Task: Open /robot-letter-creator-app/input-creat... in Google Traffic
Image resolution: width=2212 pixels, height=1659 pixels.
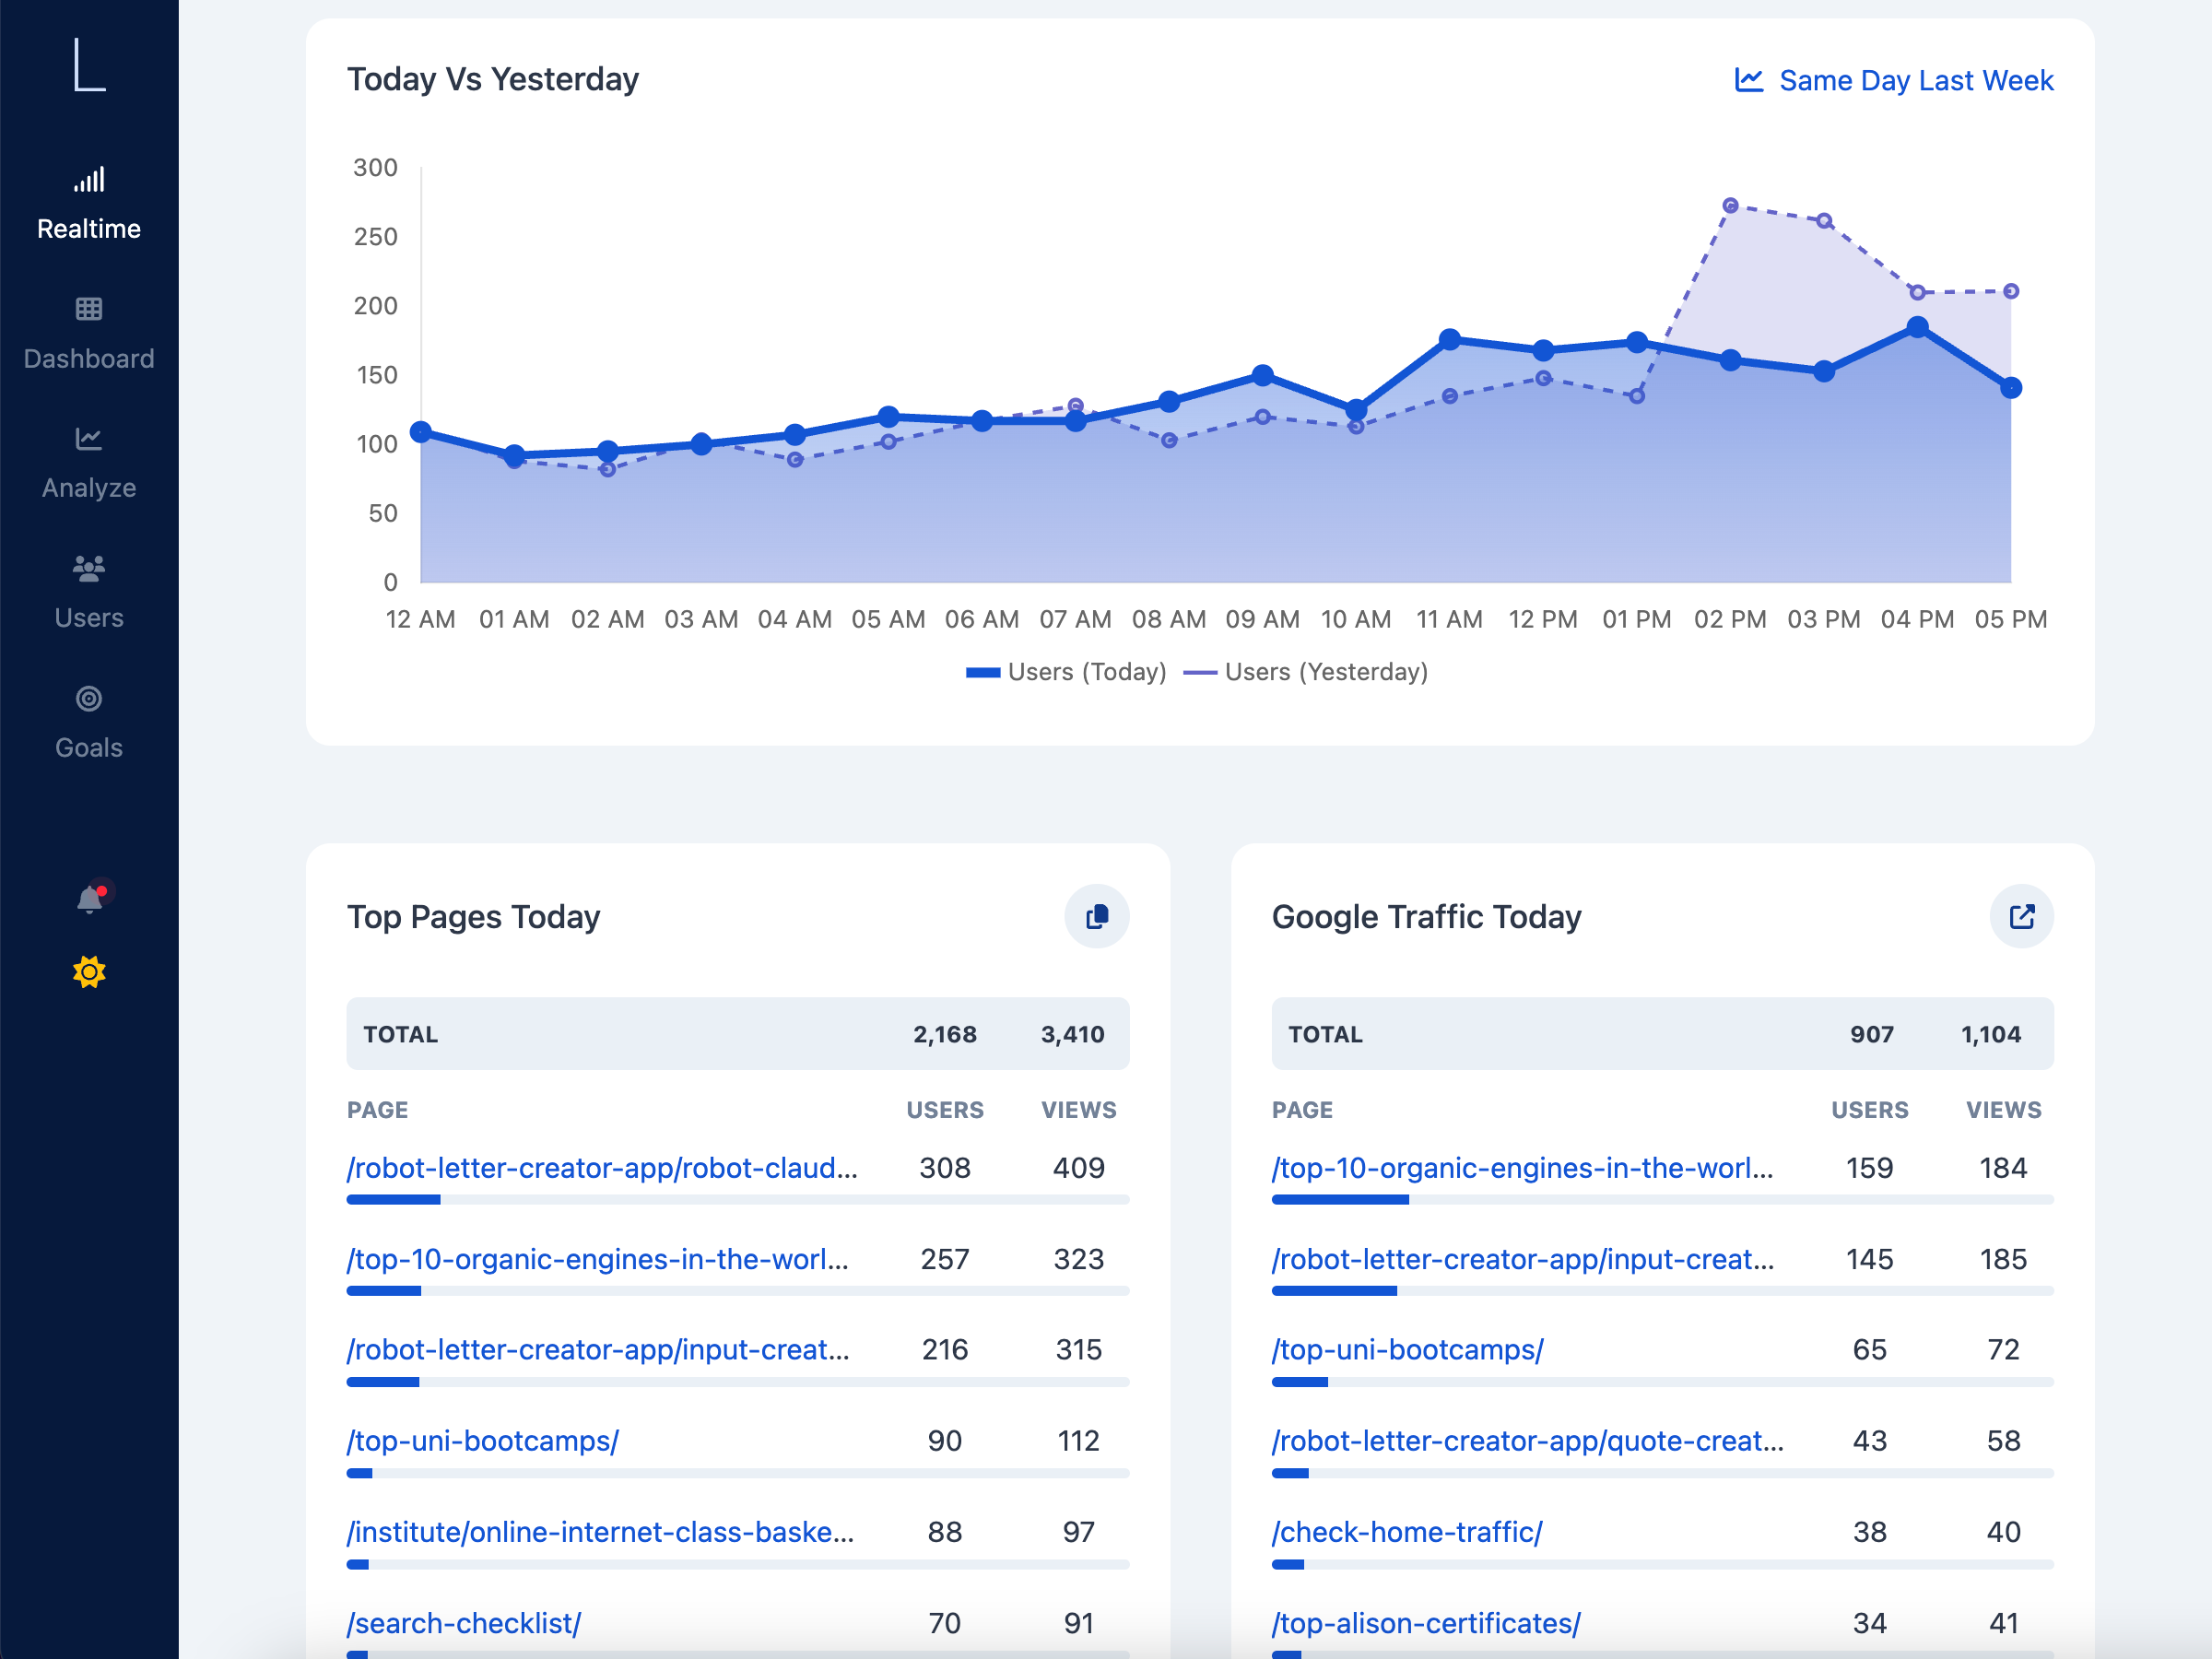Action: coord(1523,1259)
